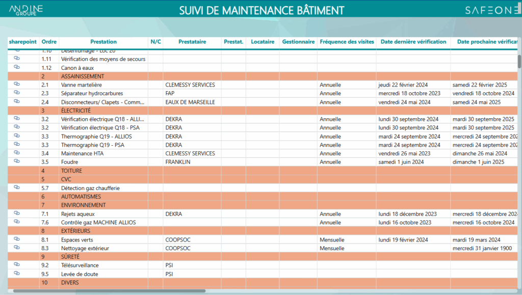
Task: Select the EXTÉRIEURS section row
Action: pyautogui.click(x=263, y=231)
